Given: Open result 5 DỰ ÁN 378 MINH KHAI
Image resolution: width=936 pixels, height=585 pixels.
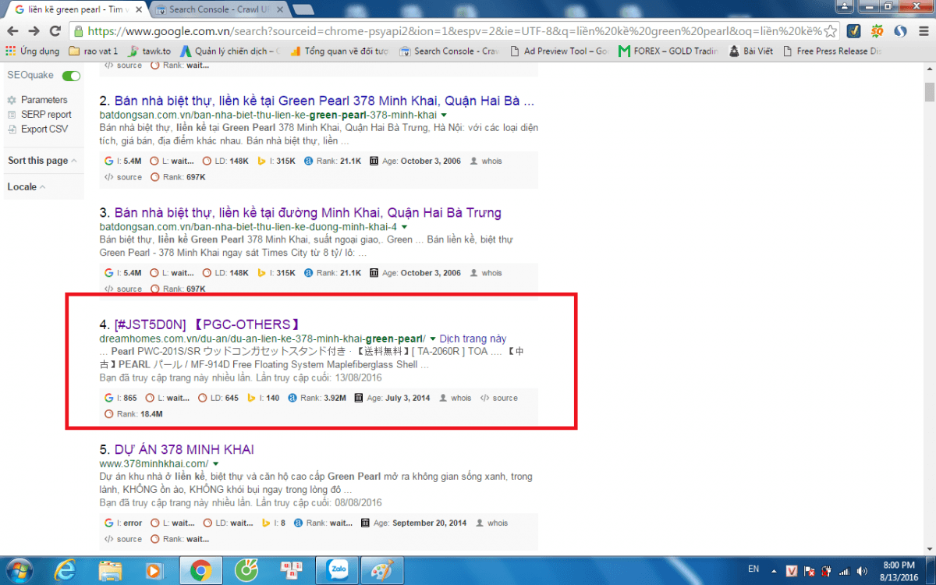Looking at the screenshot, I should 184,450.
